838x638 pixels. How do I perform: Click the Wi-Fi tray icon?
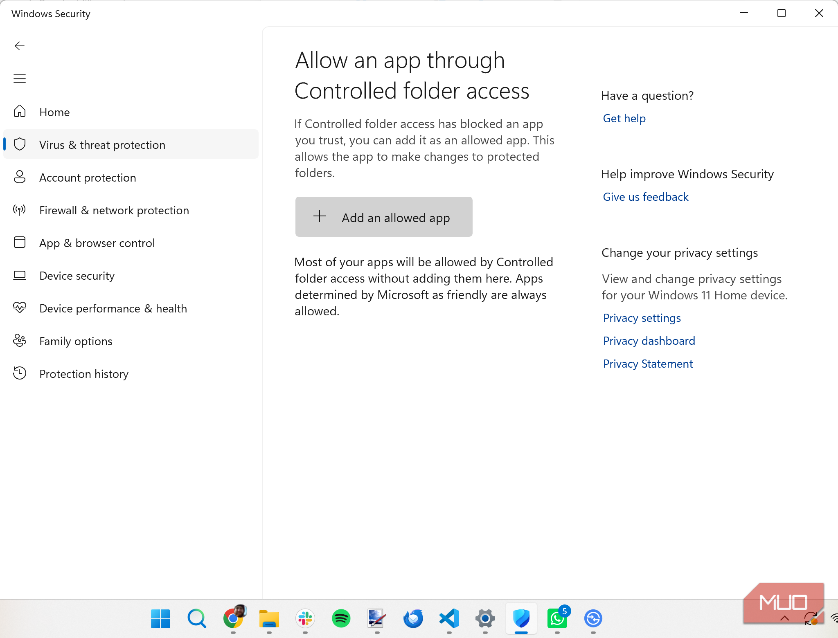point(835,618)
